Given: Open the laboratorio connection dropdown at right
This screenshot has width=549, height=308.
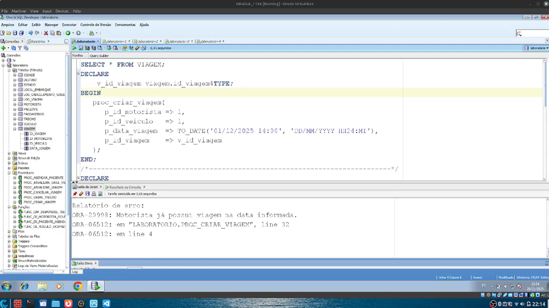Looking at the screenshot, I should [536, 48].
